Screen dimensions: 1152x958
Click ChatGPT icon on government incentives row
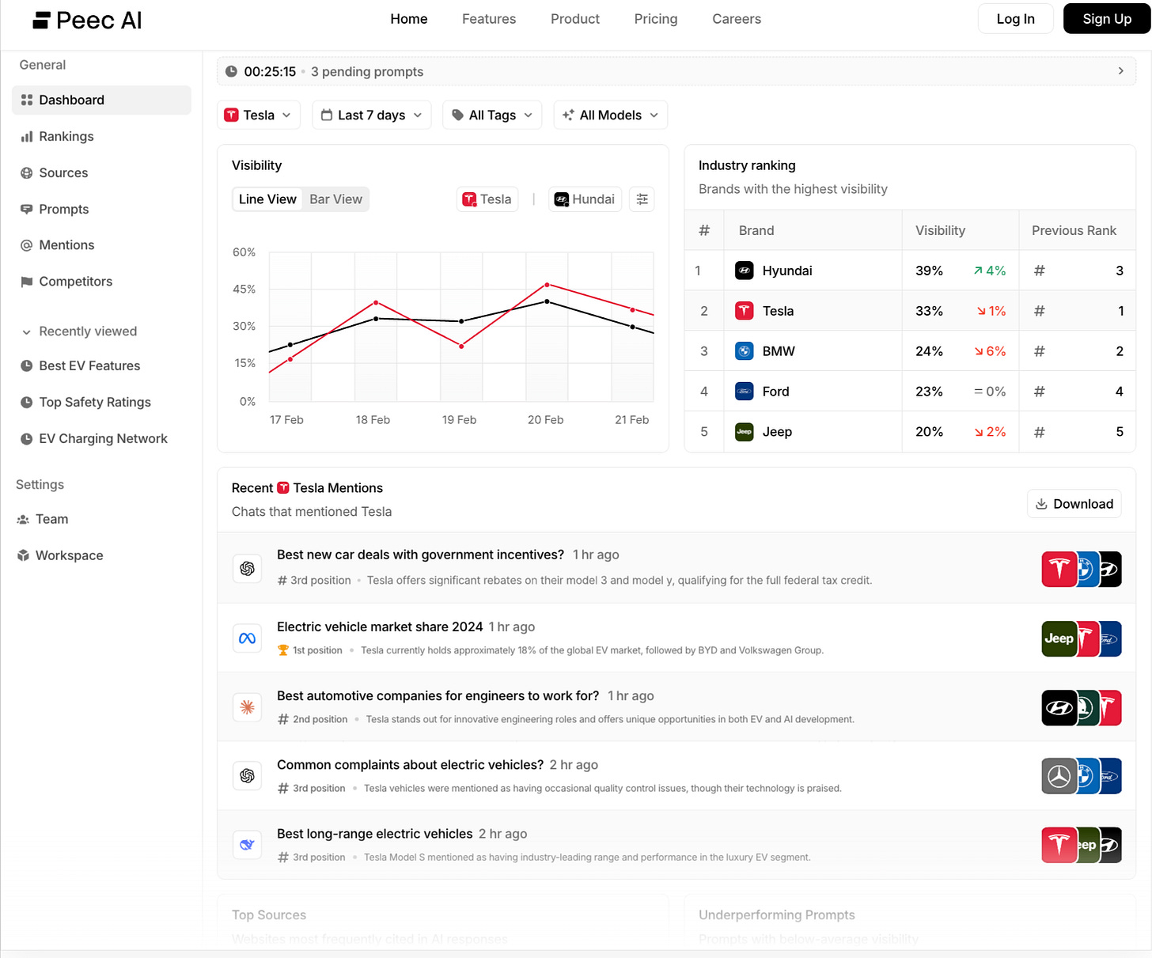click(x=247, y=569)
